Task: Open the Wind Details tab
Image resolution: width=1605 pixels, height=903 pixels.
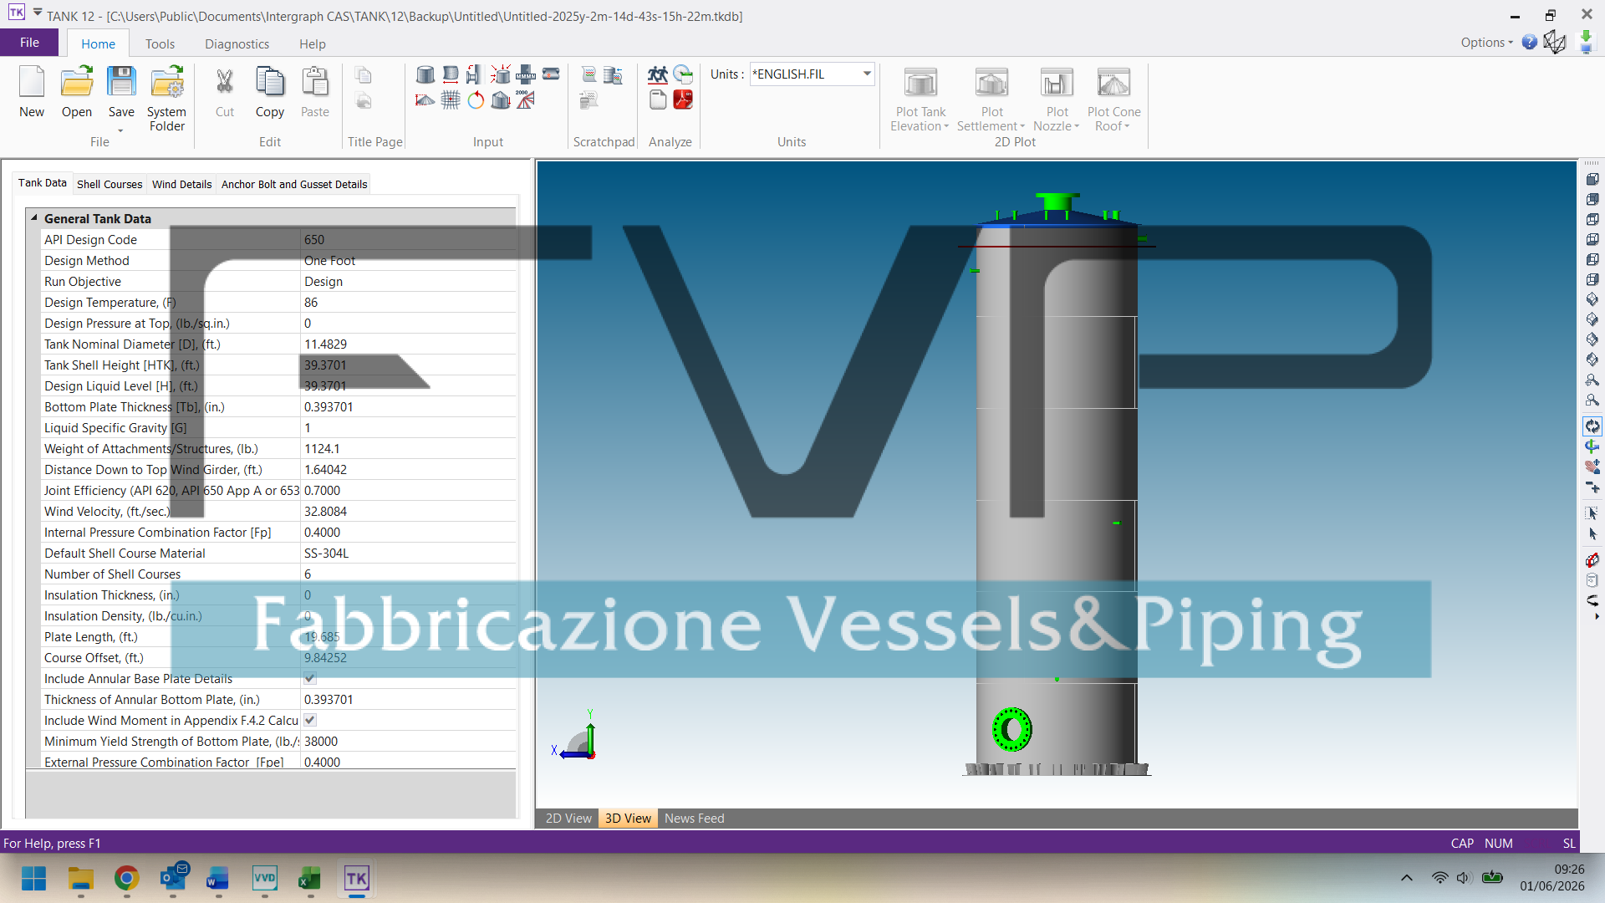Action: [x=181, y=184]
